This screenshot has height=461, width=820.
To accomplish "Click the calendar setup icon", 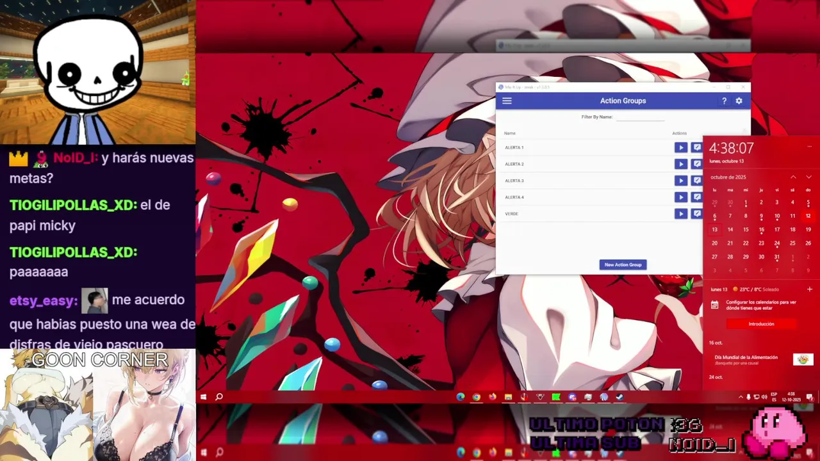I will [x=715, y=305].
